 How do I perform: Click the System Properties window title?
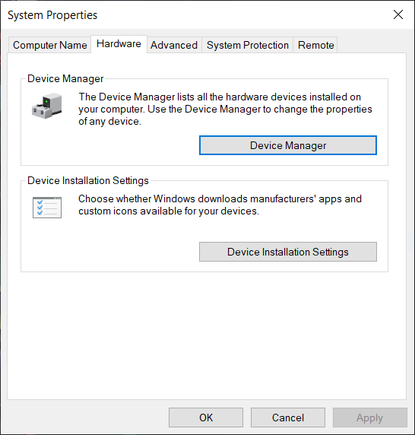pos(52,15)
